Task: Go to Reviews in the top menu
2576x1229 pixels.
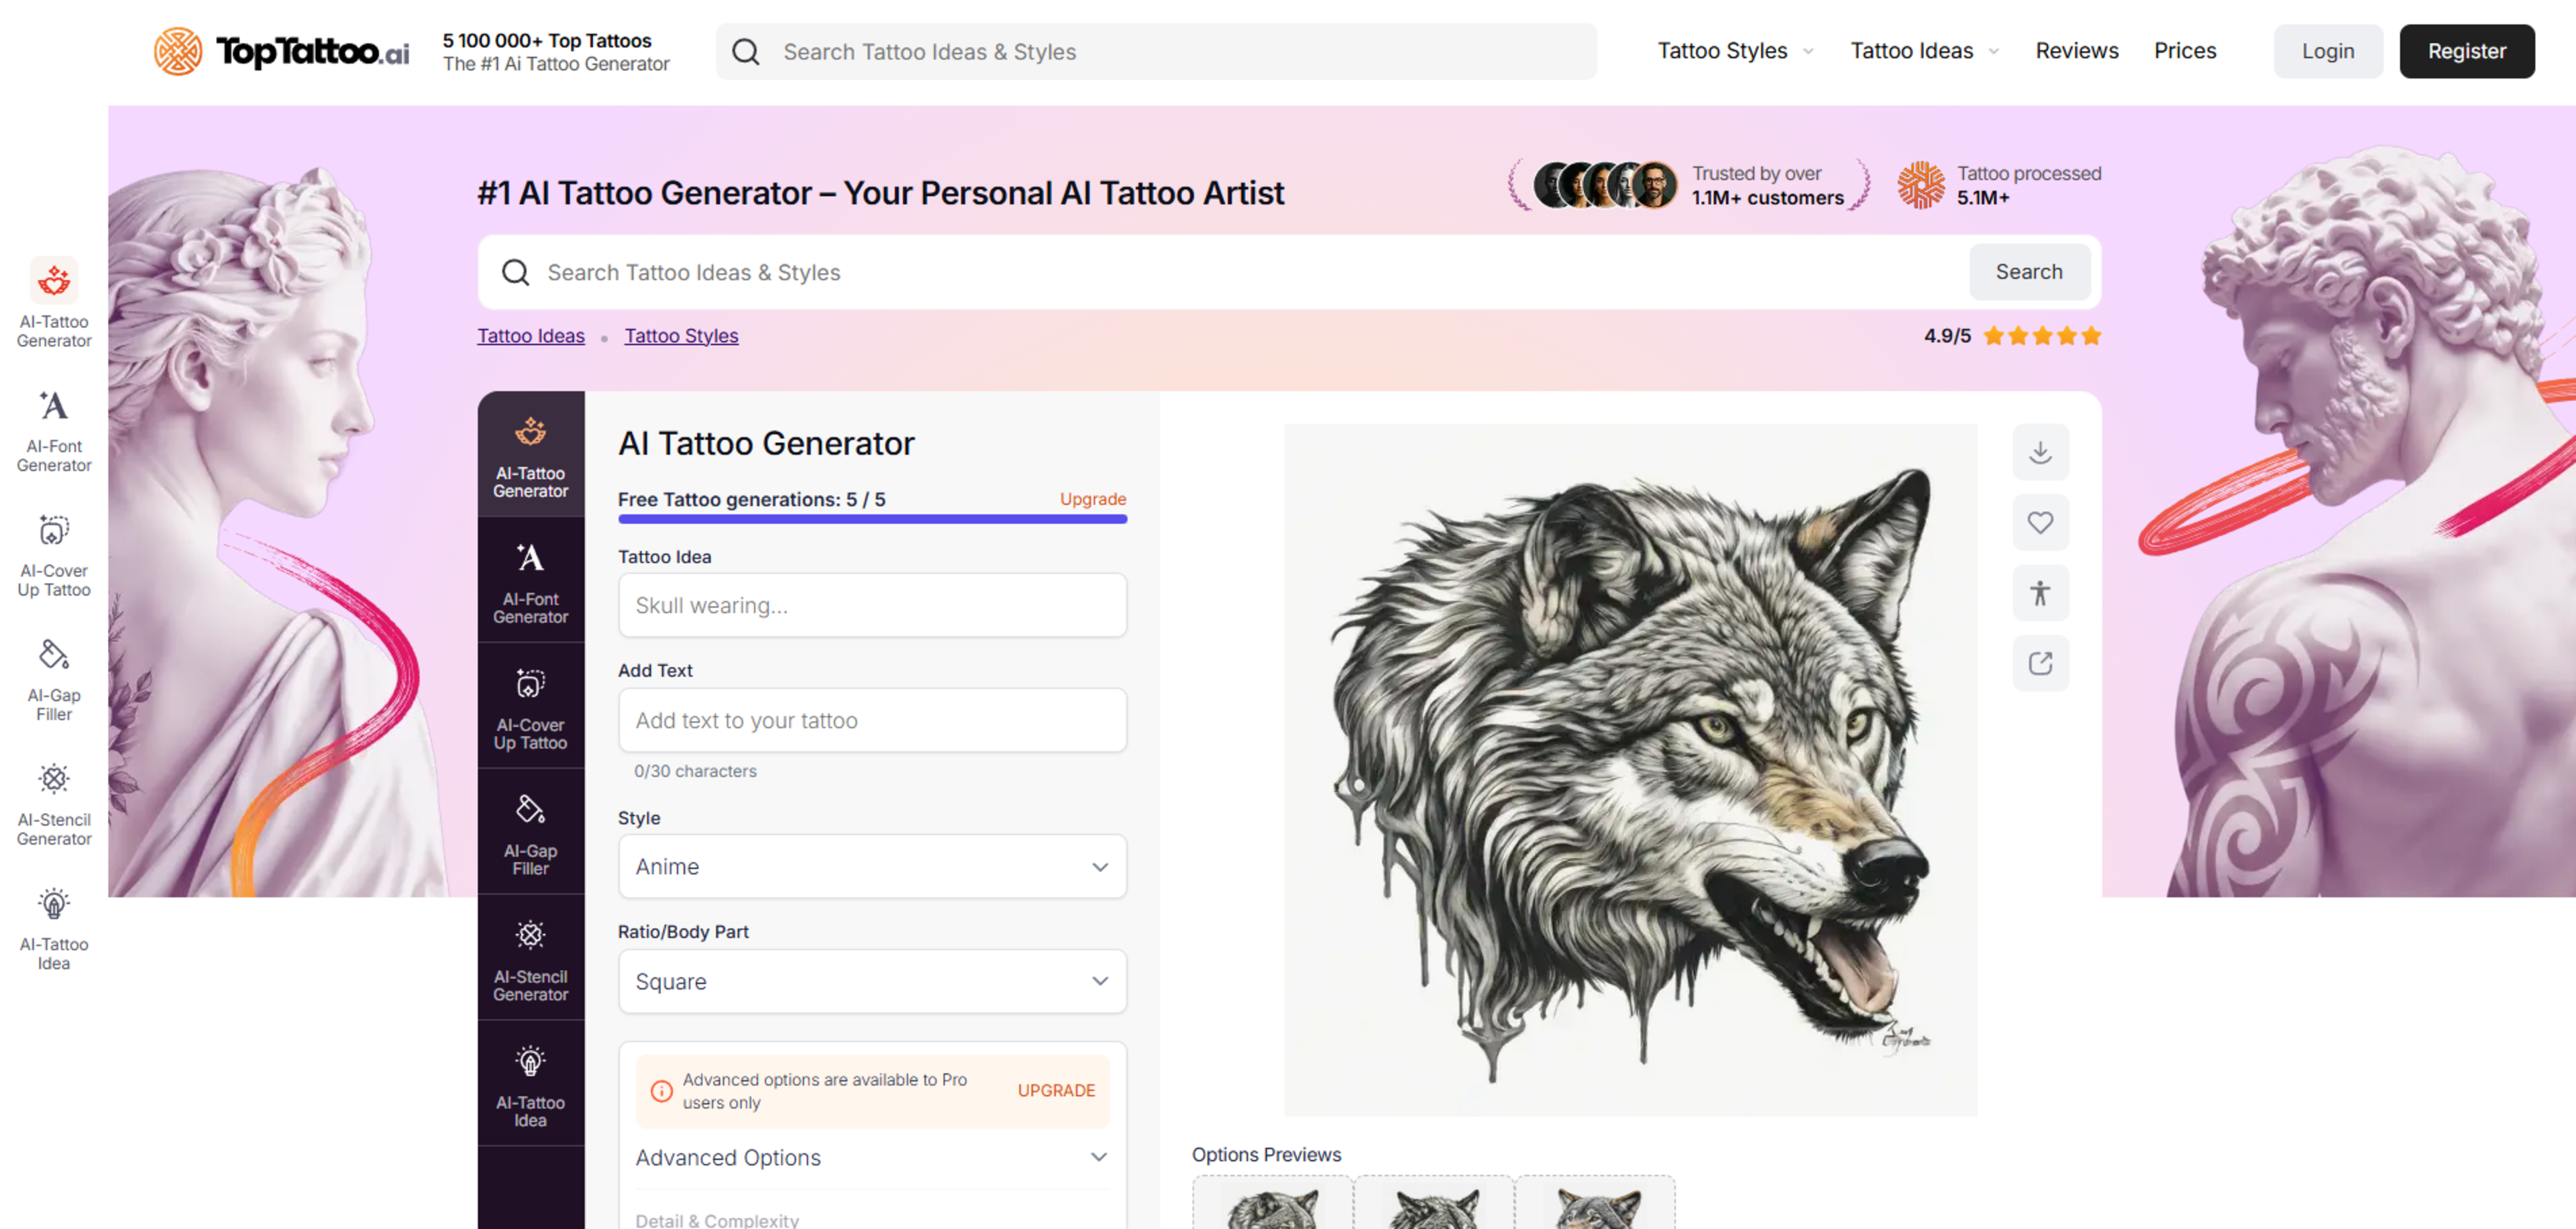Action: (x=2076, y=51)
